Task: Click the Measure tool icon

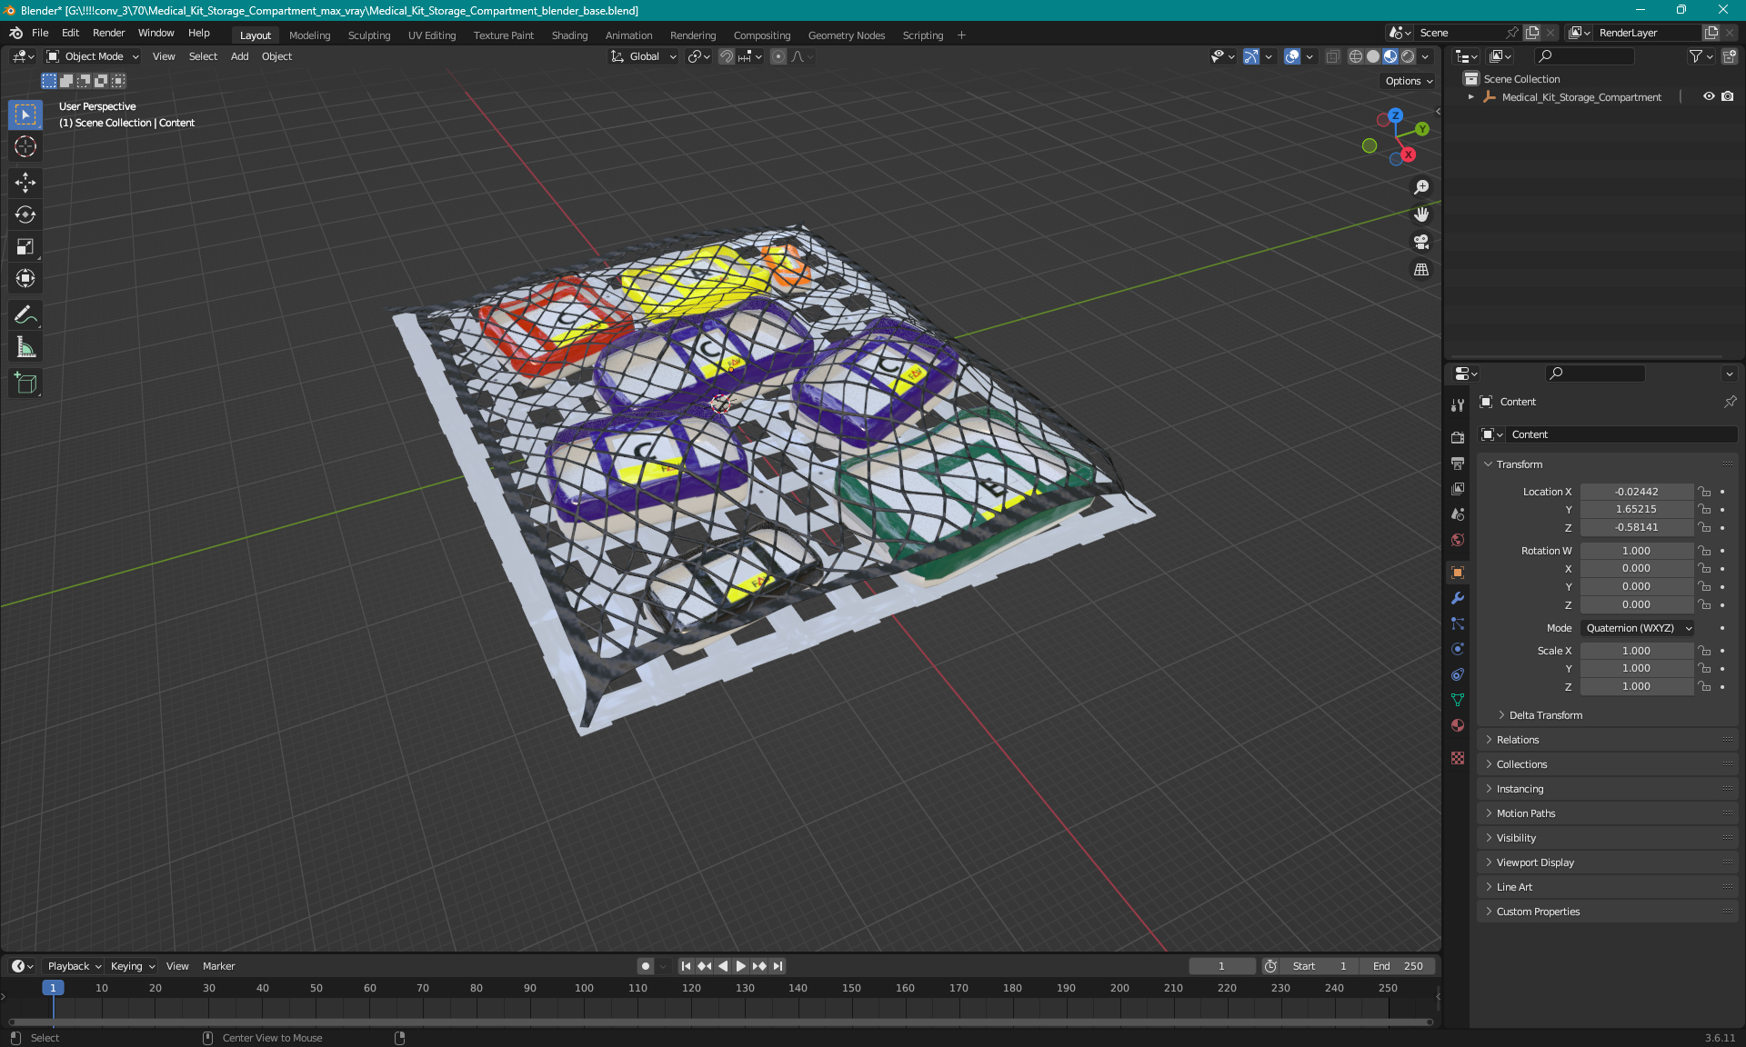Action: [25, 346]
